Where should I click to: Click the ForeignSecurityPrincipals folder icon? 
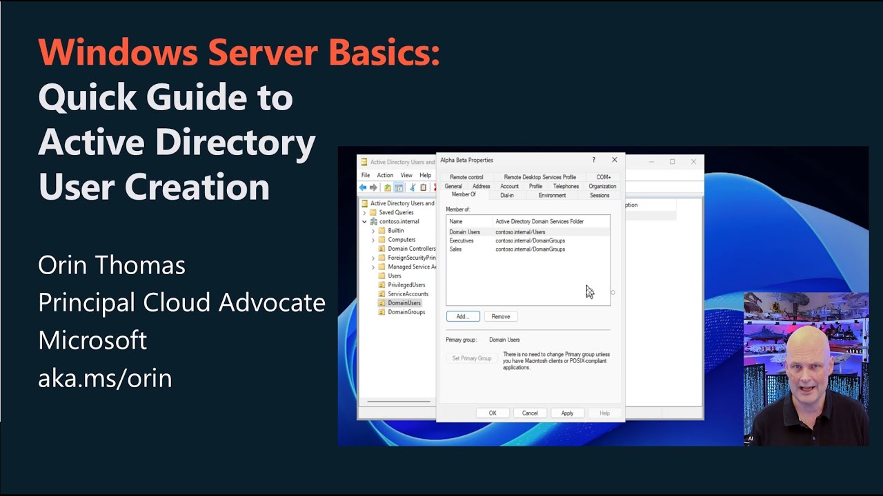[x=382, y=258]
